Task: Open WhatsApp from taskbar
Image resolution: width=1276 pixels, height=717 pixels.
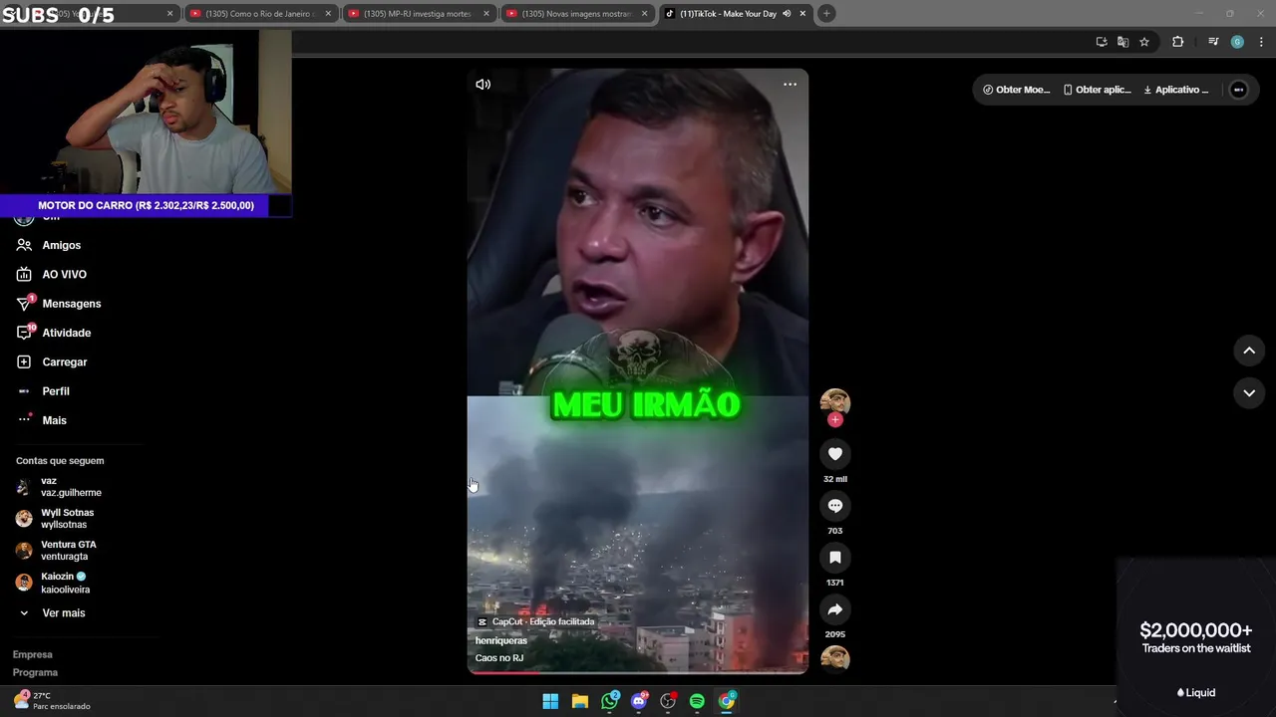Action: (610, 701)
